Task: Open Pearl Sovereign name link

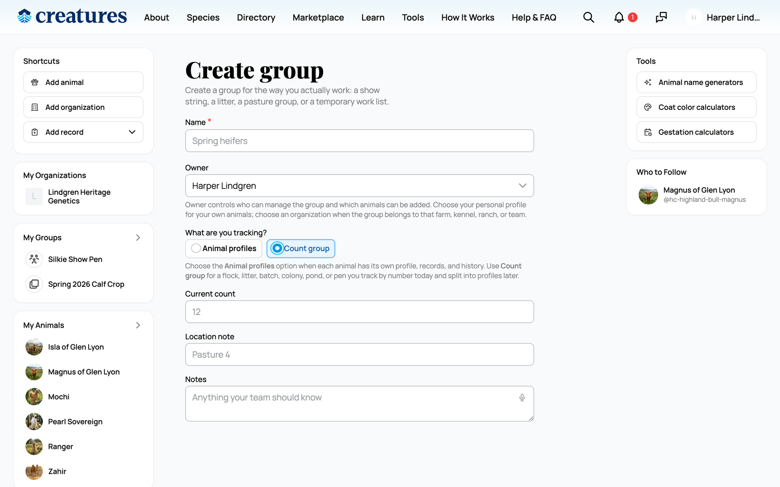Action: click(75, 421)
